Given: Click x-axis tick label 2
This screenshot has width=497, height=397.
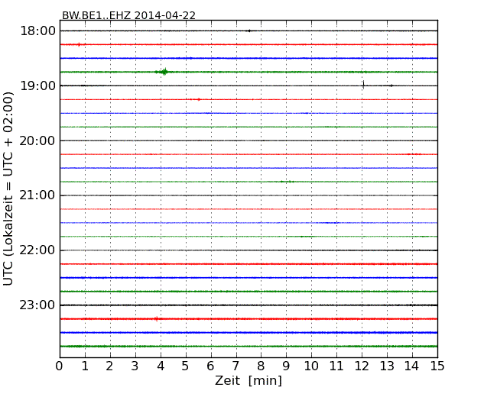Looking at the screenshot, I should [x=109, y=366].
